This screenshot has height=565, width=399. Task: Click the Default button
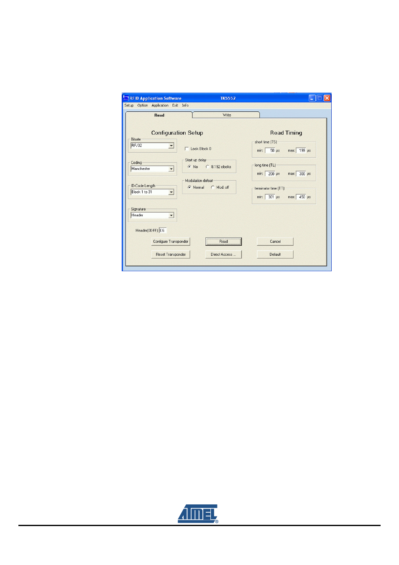[275, 254]
